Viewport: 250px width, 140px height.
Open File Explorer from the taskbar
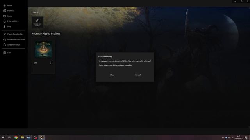point(22,137)
